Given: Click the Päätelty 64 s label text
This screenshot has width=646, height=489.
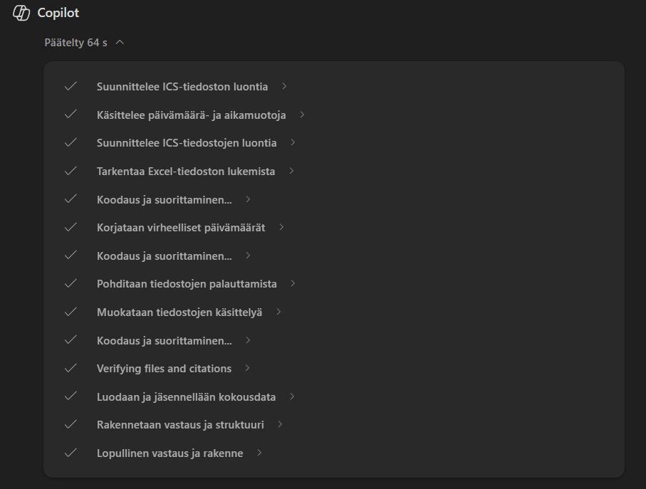Looking at the screenshot, I should pyautogui.click(x=75, y=43).
